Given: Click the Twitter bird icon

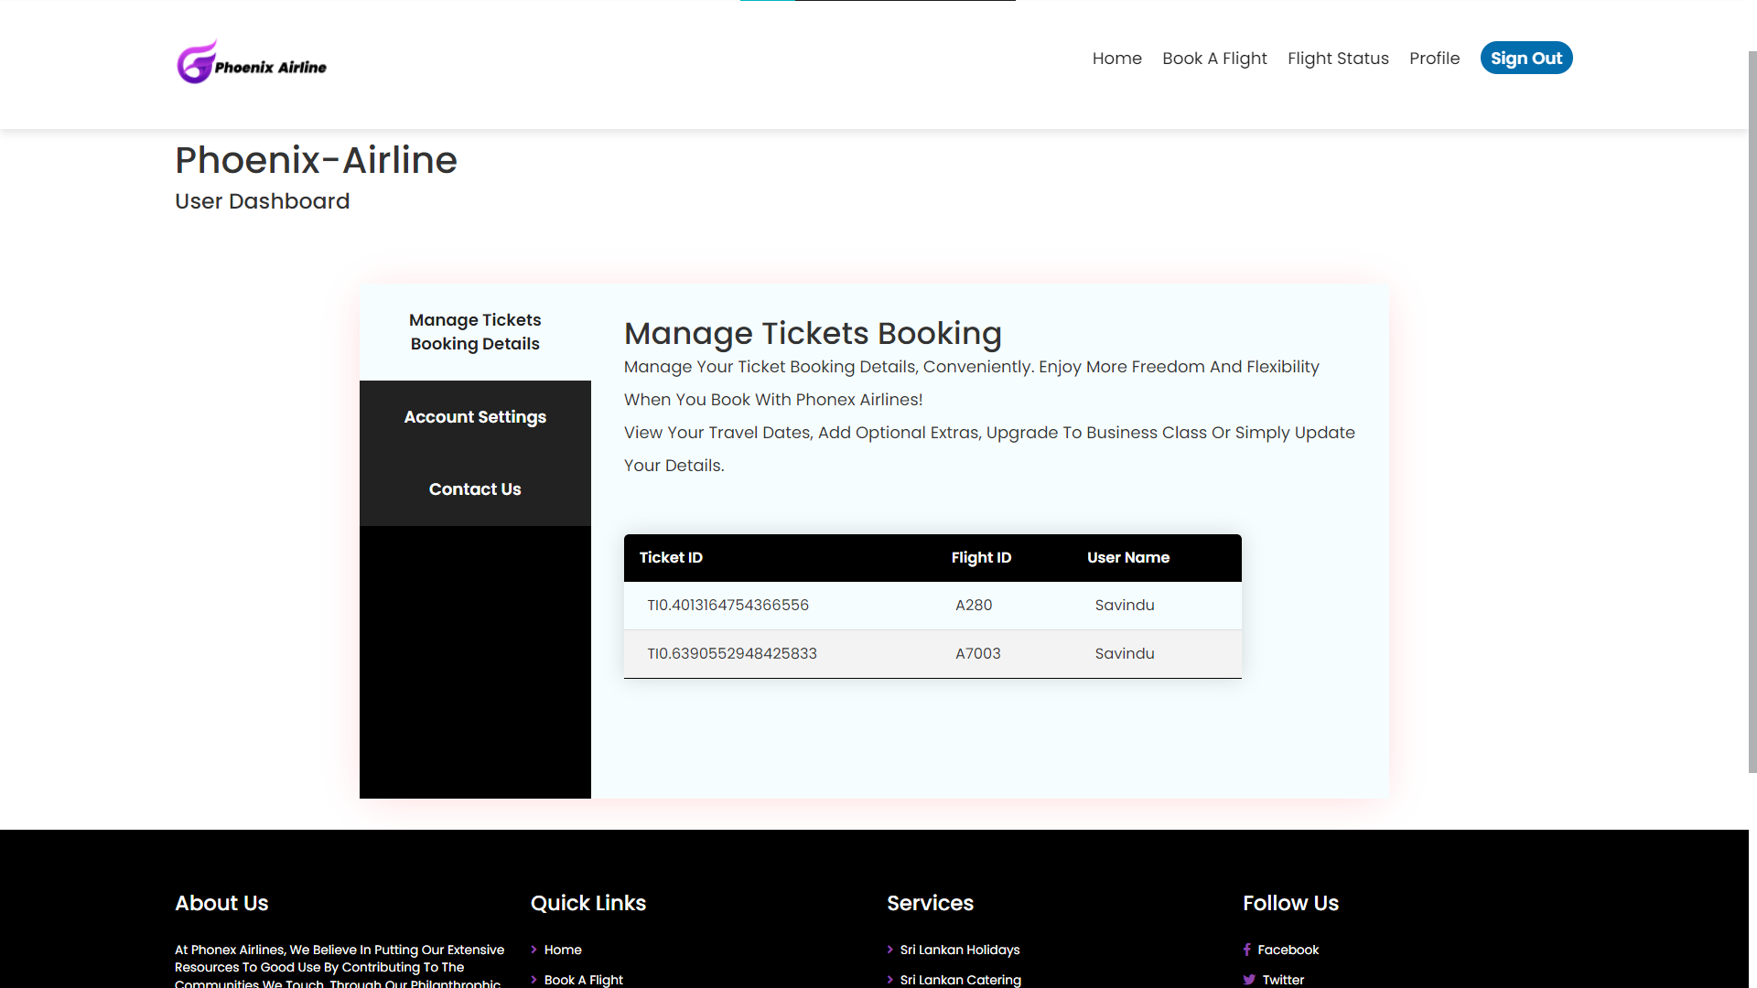Looking at the screenshot, I should pyautogui.click(x=1249, y=980).
